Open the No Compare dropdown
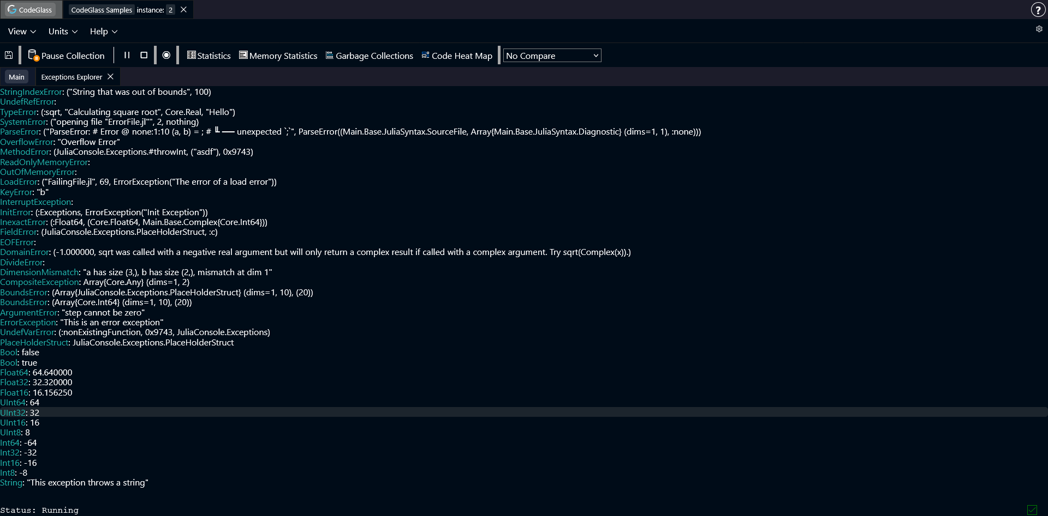The image size is (1048, 516). [x=551, y=55]
